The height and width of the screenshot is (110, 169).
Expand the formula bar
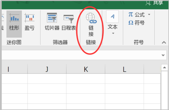coord(163,55)
